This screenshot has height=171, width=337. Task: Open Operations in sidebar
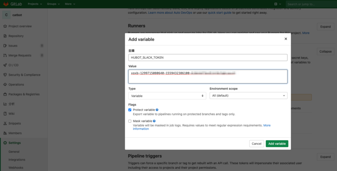click(x=16, y=84)
